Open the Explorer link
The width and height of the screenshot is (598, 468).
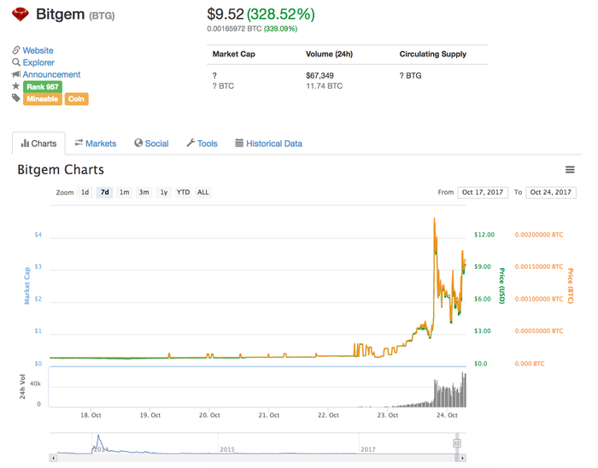click(38, 62)
